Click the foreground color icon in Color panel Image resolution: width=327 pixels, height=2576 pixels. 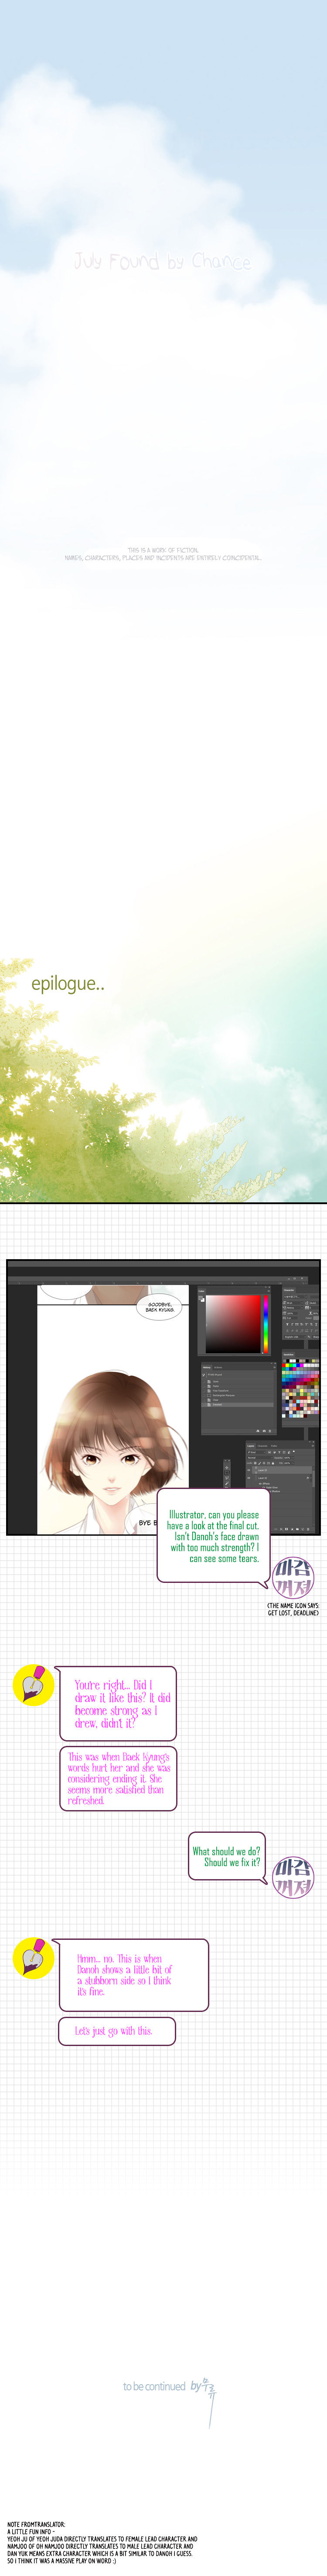[x=201, y=1298]
